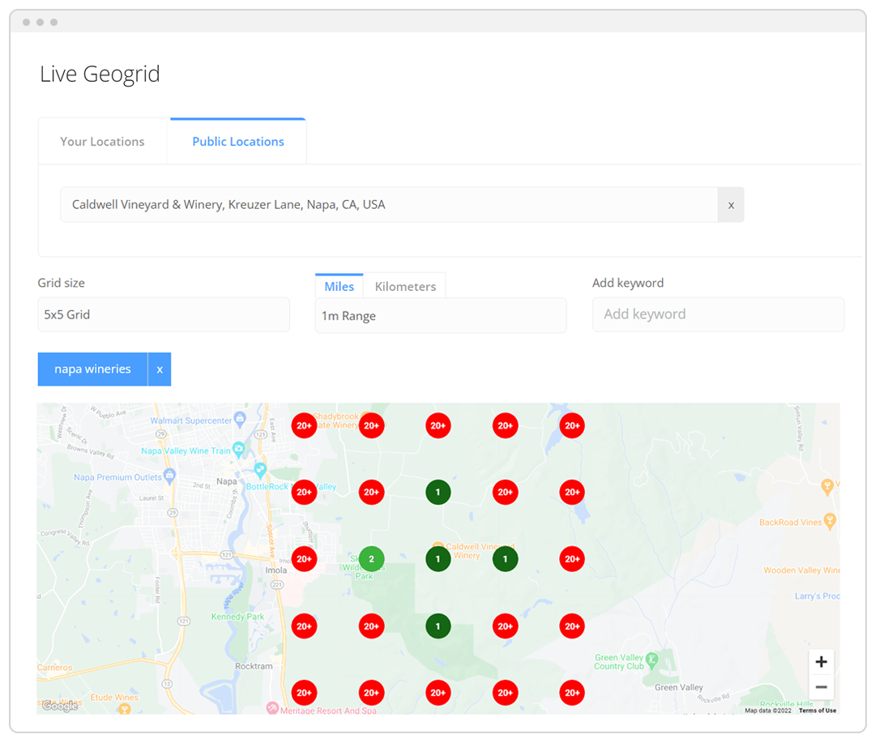Click the BackRoad Vines map pin

pyautogui.click(x=829, y=519)
